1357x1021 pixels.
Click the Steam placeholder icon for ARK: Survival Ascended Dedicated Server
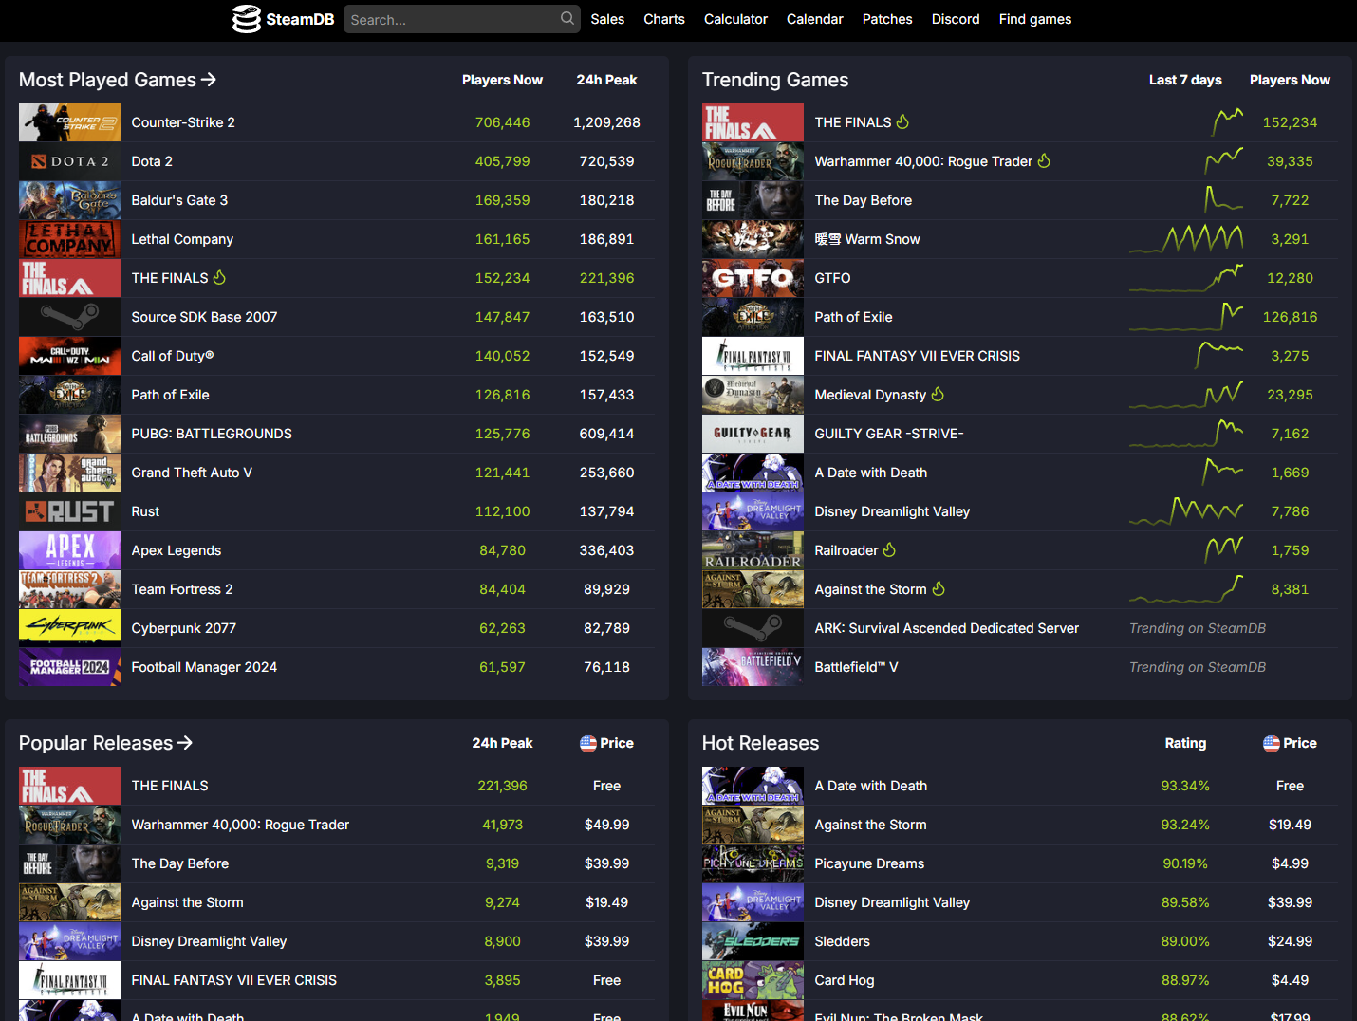coord(753,628)
